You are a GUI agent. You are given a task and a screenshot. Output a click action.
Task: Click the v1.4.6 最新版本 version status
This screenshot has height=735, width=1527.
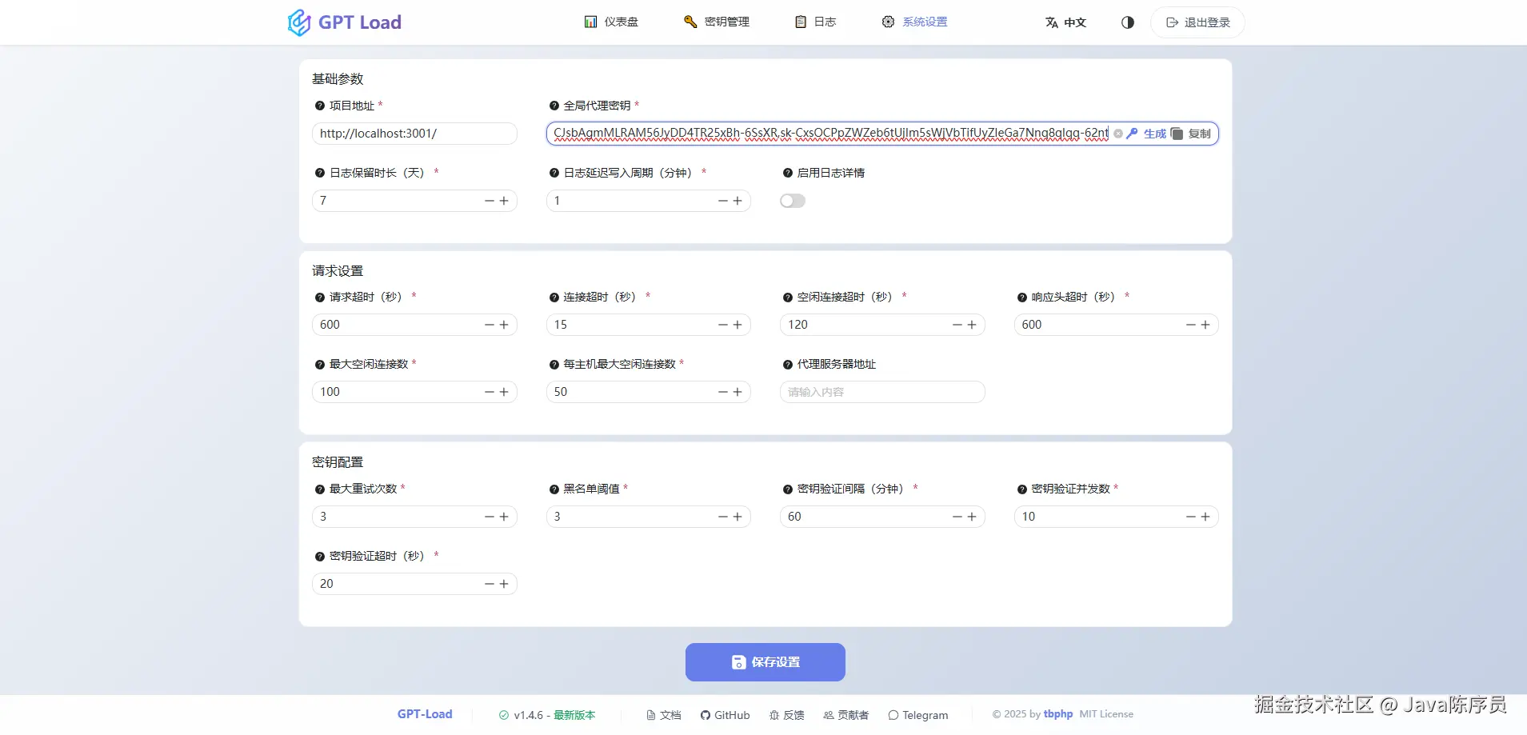[x=547, y=715]
